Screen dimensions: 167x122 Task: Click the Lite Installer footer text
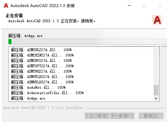pyautogui.click(x=43, y=108)
